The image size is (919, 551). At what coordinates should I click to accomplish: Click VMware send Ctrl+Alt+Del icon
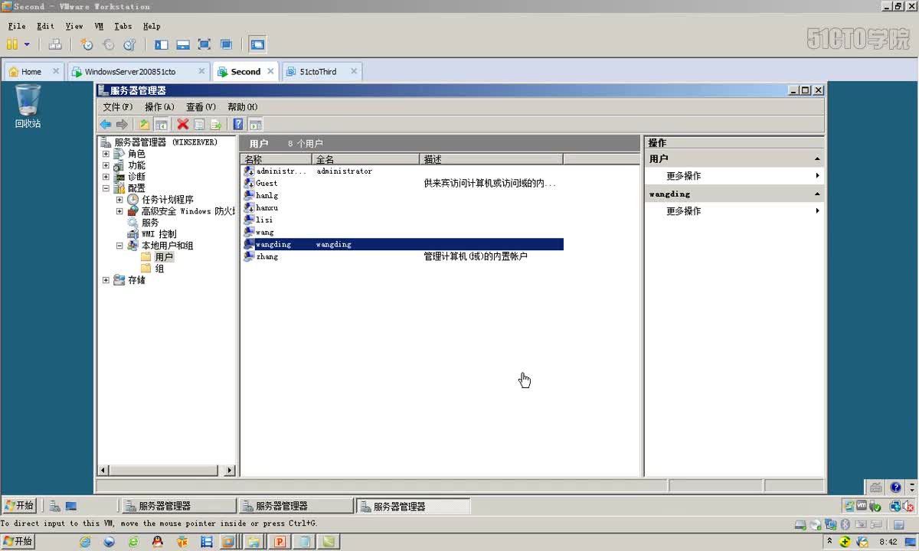point(54,45)
